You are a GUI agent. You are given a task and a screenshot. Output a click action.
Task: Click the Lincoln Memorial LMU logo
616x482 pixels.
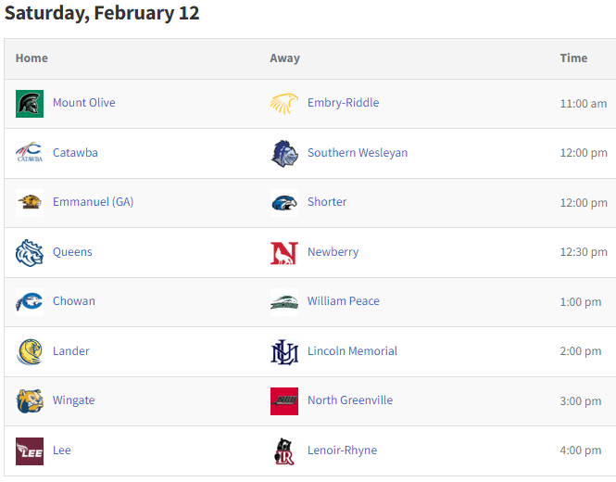(x=284, y=352)
